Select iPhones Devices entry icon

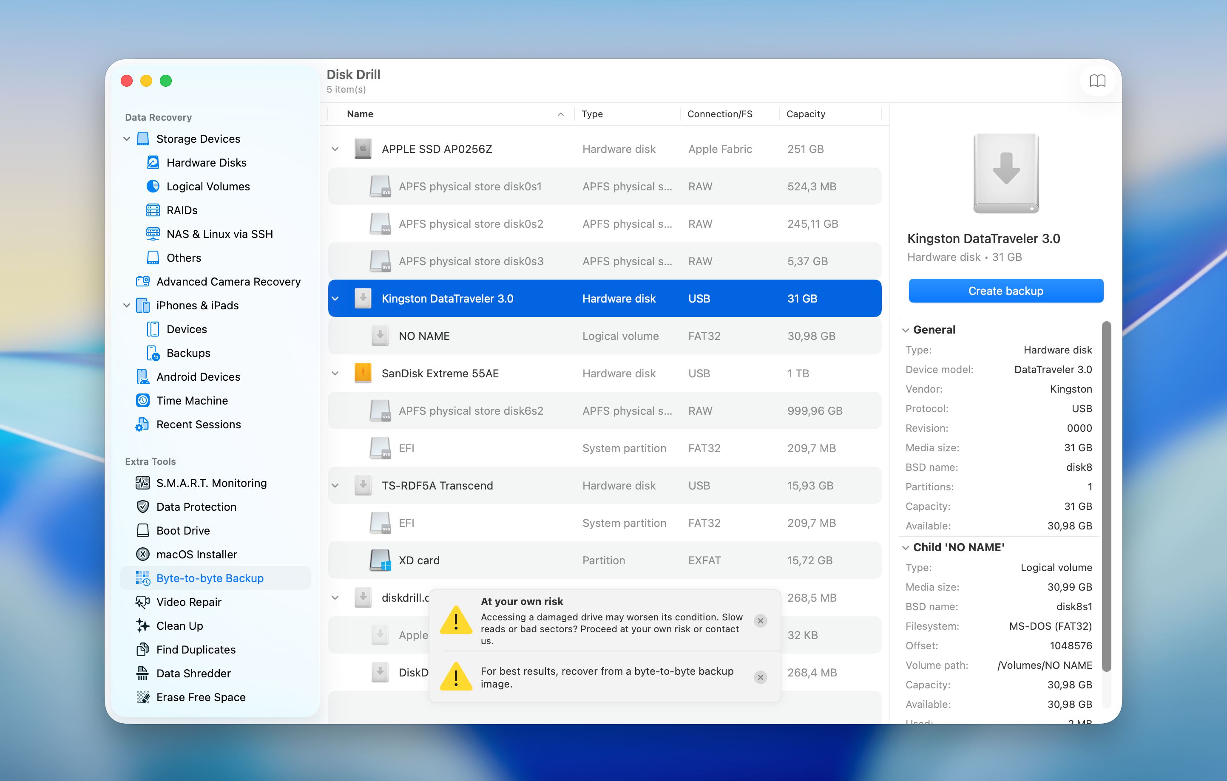coord(153,329)
